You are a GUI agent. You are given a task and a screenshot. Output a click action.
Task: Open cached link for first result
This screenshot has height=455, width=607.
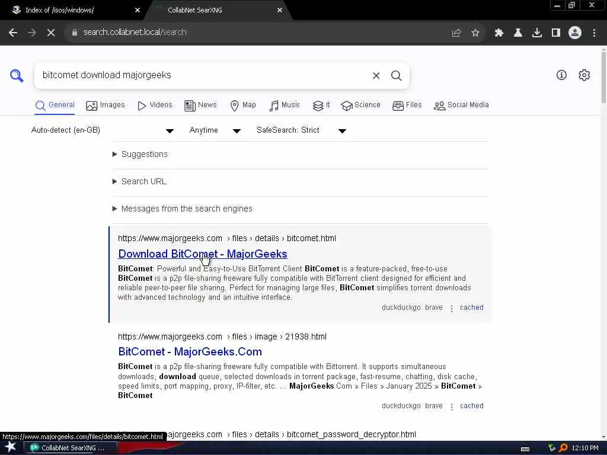point(471,307)
